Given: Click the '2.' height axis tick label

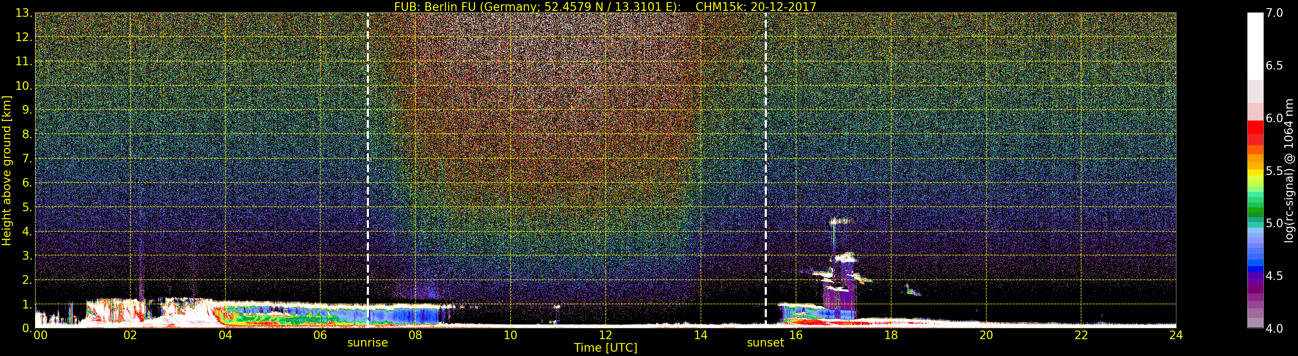Looking at the screenshot, I should (27, 280).
